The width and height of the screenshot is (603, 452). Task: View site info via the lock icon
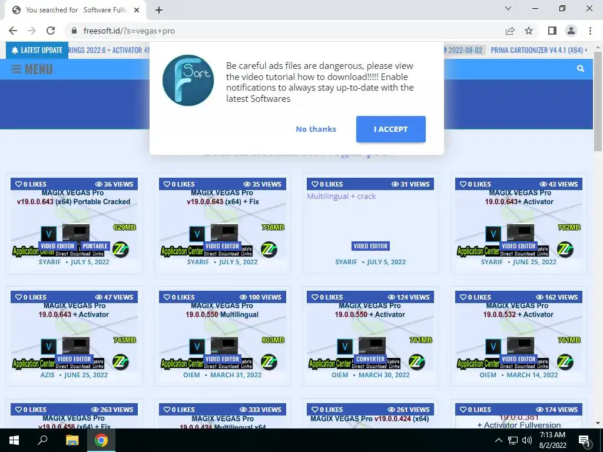point(74,31)
